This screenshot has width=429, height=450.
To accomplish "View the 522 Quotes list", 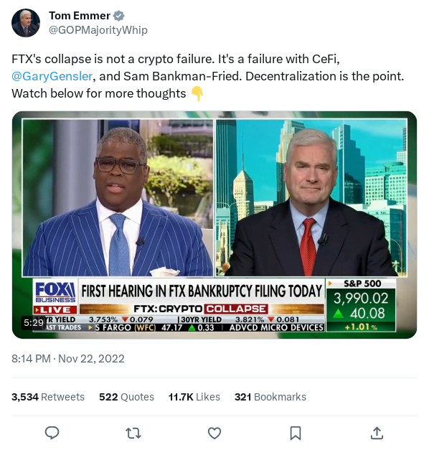I will (x=126, y=397).
